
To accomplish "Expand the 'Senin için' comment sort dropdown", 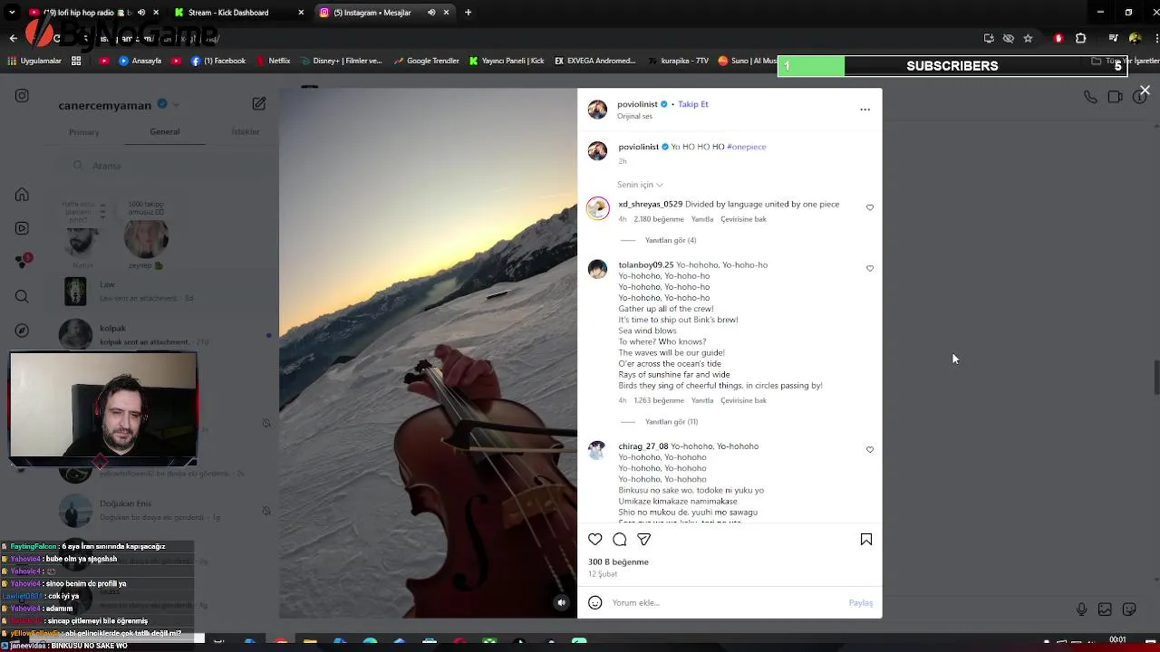I will pos(640,185).
